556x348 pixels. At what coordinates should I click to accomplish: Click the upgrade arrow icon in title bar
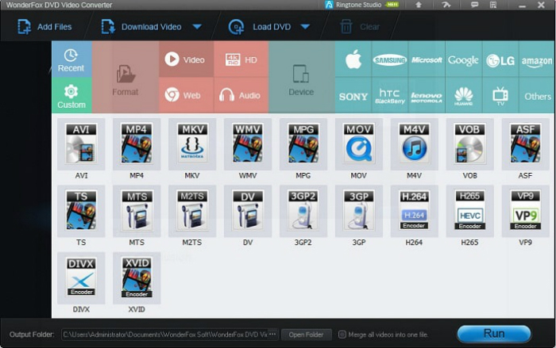[419, 5]
